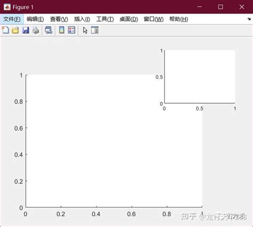Insert a colorbar with the toolbar icon
Image resolution: width=253 pixels, height=227 pixels.
click(61, 30)
